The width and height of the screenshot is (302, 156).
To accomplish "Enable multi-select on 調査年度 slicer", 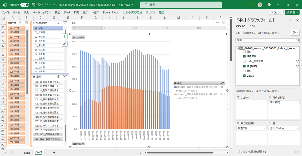I will tap(21, 23).
